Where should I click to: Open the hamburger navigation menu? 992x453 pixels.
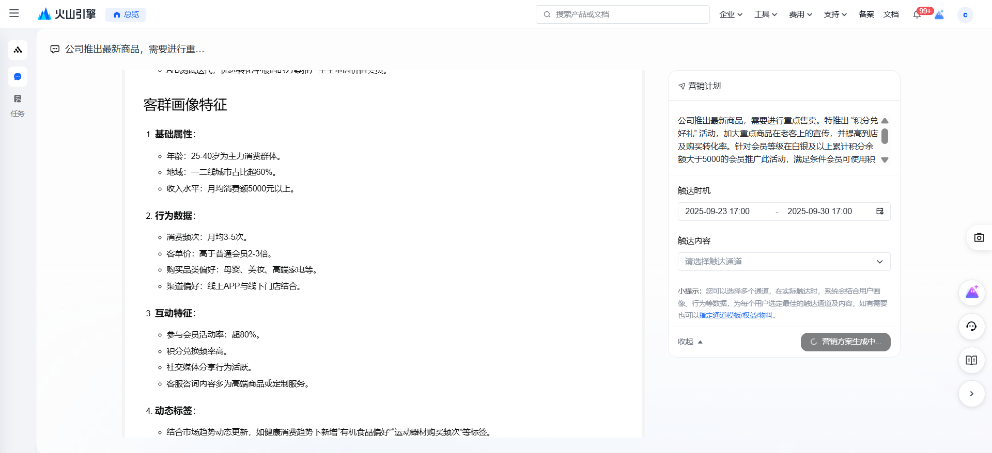14,13
